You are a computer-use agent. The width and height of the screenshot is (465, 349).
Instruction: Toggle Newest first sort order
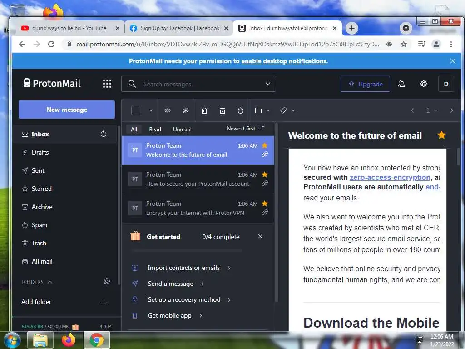(245, 129)
